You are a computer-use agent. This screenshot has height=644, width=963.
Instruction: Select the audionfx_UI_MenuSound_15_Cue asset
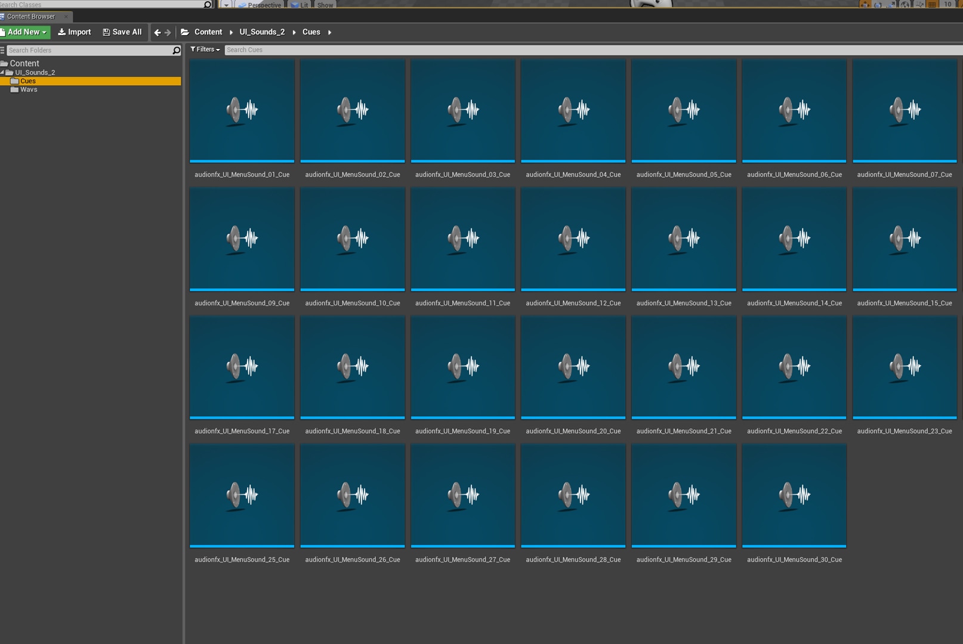[x=905, y=239]
